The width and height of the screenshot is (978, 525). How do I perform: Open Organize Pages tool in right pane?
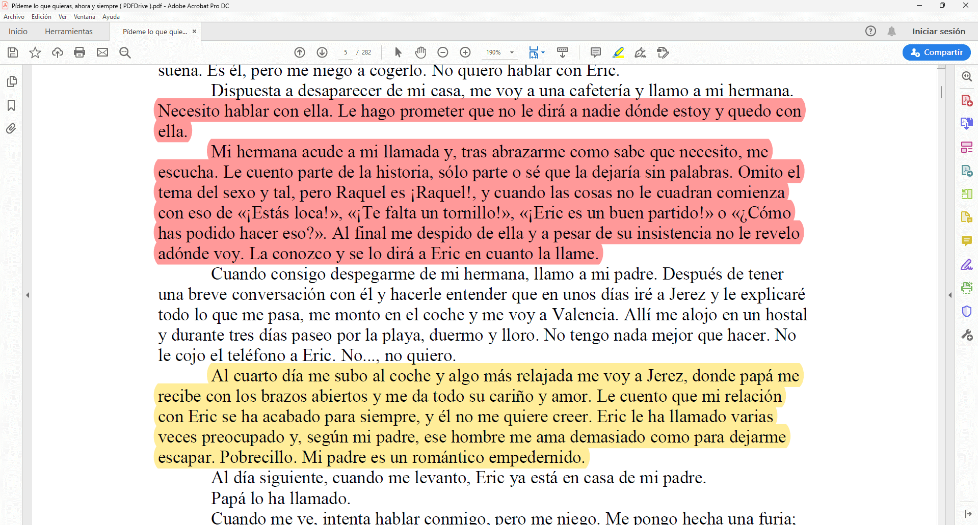point(967,194)
